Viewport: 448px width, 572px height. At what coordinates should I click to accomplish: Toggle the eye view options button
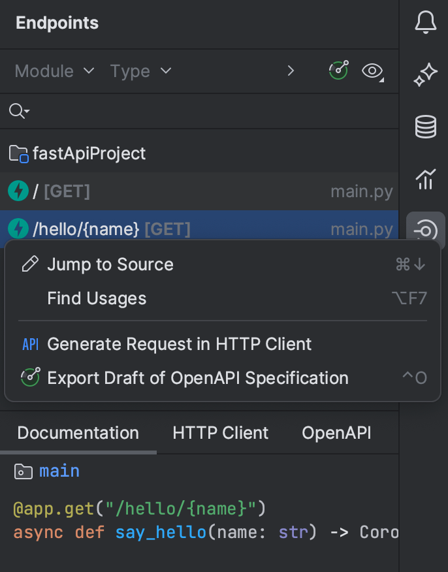(x=372, y=71)
